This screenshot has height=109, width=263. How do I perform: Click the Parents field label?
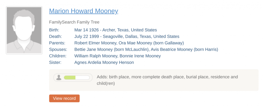click(57, 43)
